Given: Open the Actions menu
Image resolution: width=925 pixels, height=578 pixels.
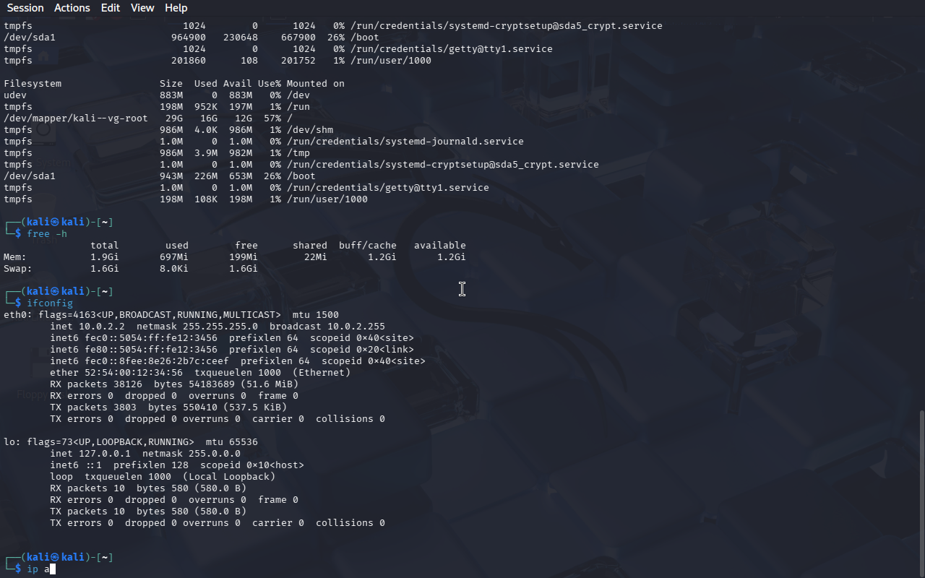Looking at the screenshot, I should point(72,8).
